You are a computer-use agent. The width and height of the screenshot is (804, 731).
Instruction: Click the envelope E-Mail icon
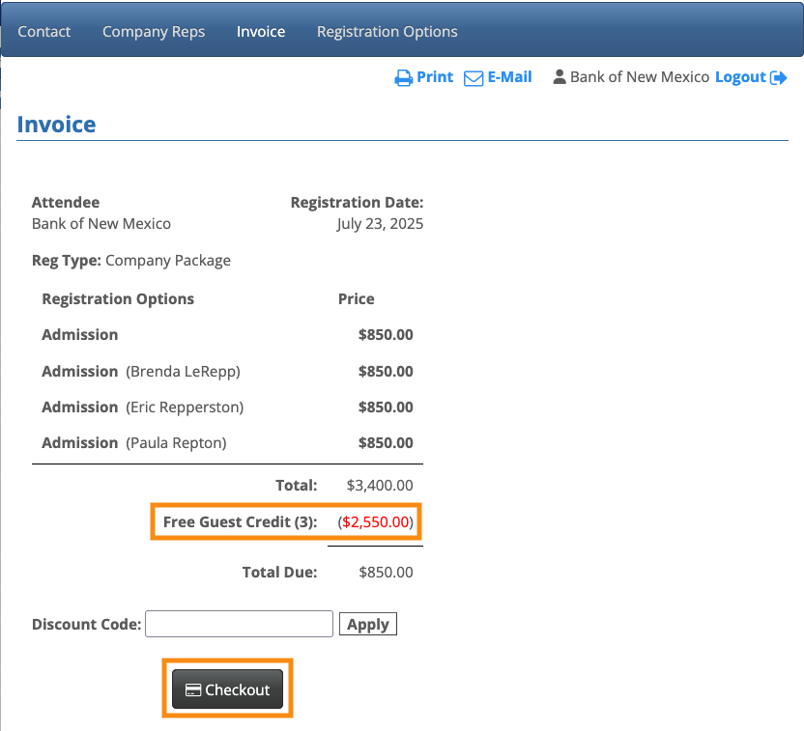tap(474, 78)
